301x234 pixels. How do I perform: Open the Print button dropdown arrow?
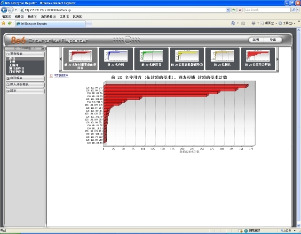click(258, 23)
